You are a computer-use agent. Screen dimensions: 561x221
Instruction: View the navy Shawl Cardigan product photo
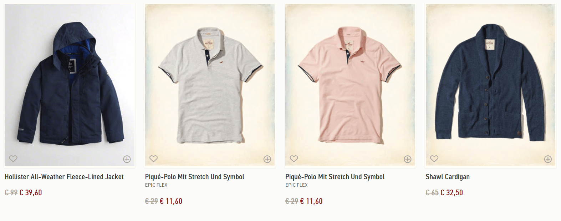tap(490, 82)
